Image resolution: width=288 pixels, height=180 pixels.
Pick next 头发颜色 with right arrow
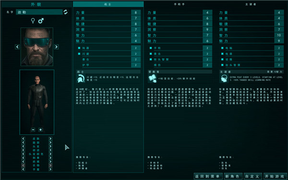(50, 154)
